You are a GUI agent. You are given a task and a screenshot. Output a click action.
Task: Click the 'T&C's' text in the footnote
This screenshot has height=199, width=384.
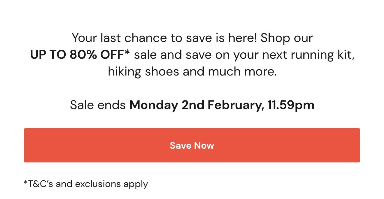click(x=38, y=184)
